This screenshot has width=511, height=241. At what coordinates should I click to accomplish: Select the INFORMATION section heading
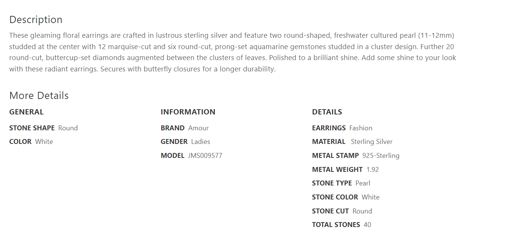point(188,112)
